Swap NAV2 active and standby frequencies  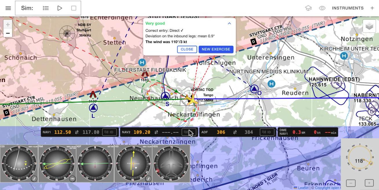click(x=156, y=132)
